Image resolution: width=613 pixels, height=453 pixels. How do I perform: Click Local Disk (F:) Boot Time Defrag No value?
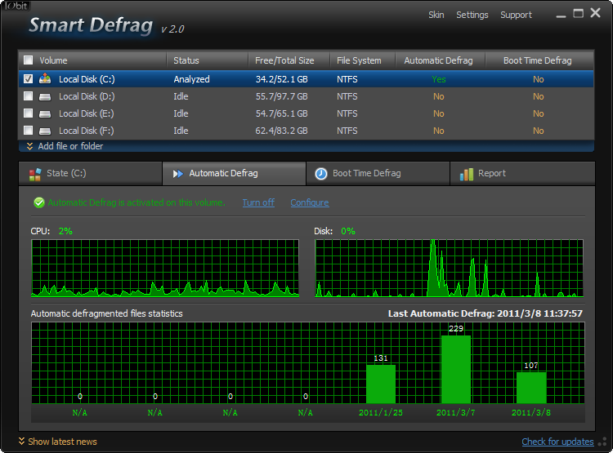[x=539, y=131]
